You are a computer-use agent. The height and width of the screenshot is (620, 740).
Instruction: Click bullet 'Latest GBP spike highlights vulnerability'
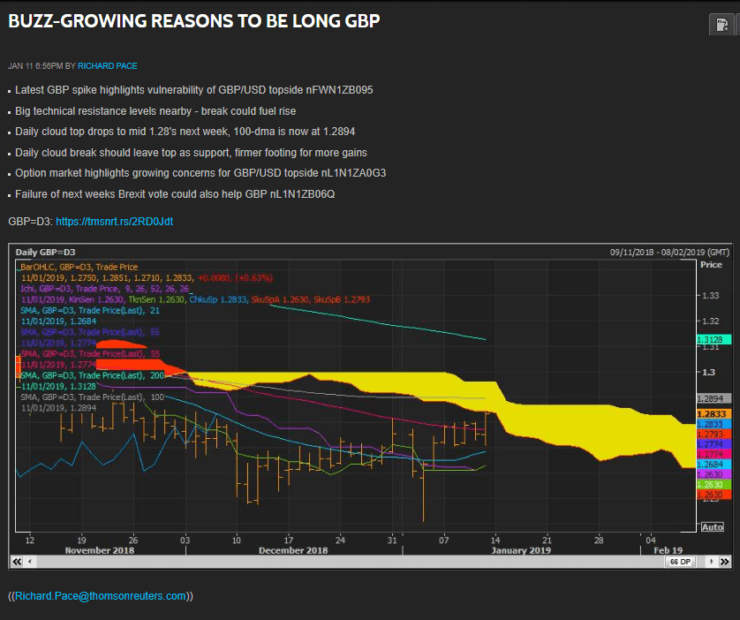point(194,90)
